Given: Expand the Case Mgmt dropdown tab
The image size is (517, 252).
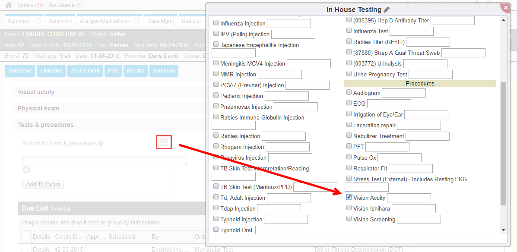Looking at the screenshot, I should (162, 21).
